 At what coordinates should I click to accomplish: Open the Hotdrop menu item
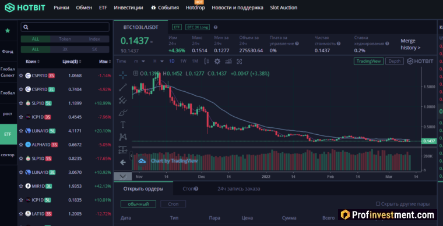(195, 8)
